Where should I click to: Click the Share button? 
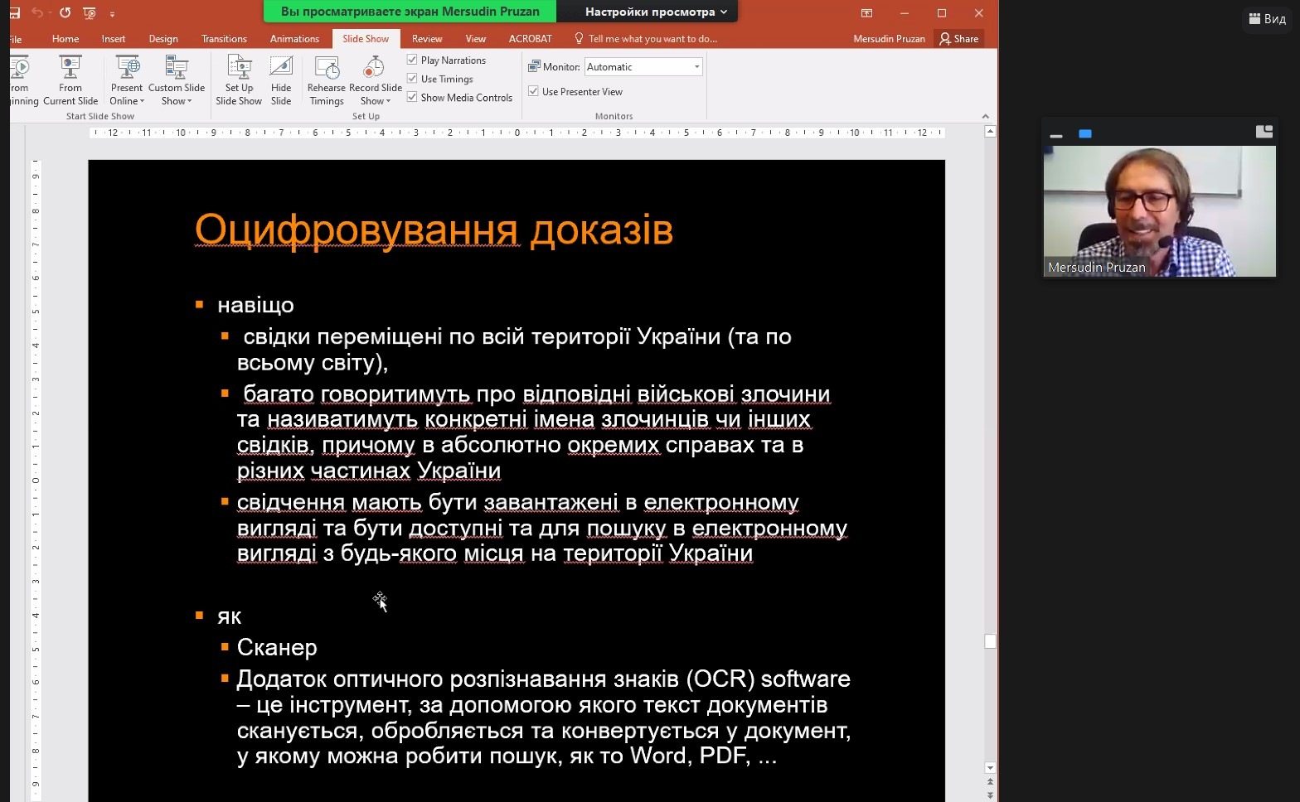coord(959,39)
